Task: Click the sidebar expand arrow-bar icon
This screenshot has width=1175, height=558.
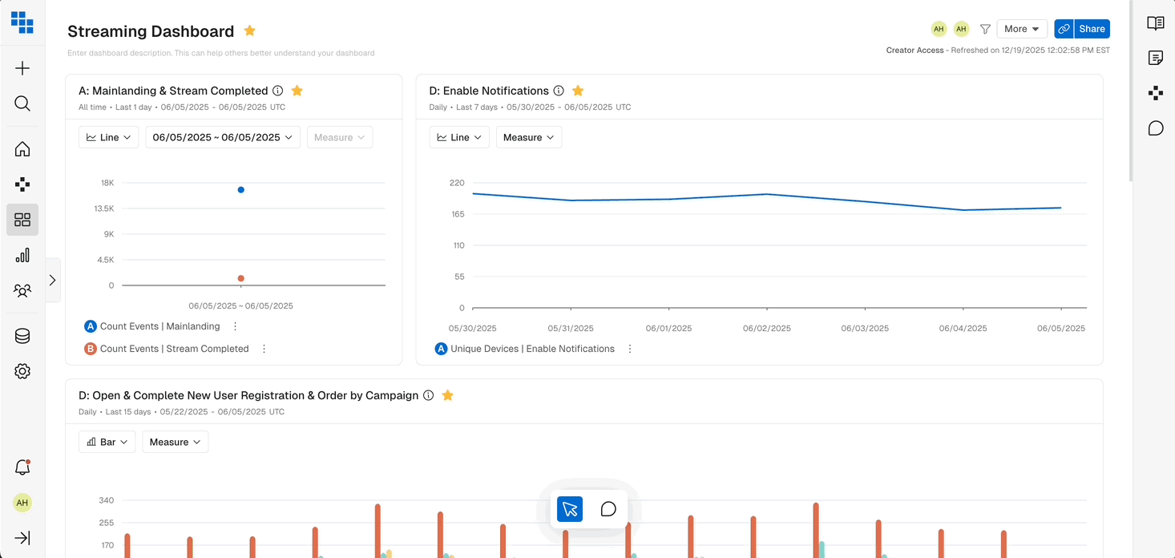Action: pyautogui.click(x=22, y=538)
